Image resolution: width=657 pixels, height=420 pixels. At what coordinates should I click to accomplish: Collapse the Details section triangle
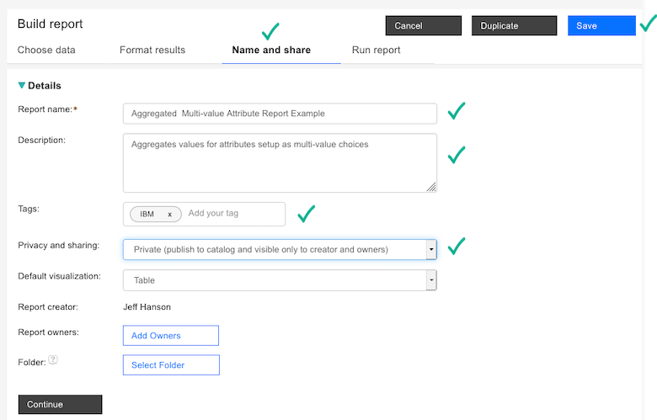click(22, 85)
